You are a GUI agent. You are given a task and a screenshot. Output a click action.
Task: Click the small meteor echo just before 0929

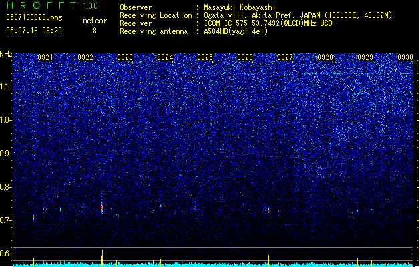[x=357, y=210]
